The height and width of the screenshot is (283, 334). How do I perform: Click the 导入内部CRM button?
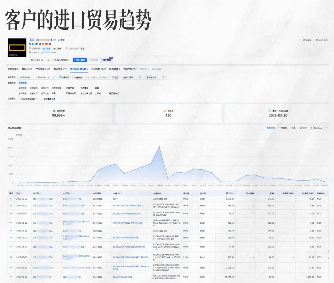click(62, 60)
